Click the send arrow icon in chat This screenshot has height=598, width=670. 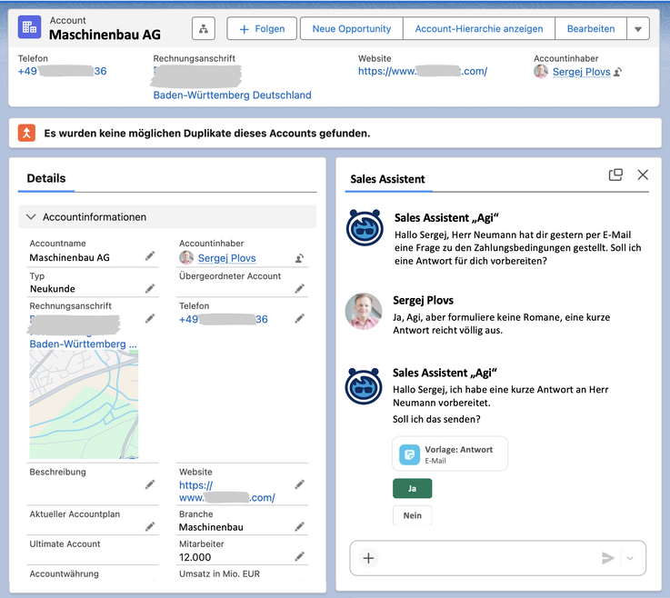608,558
